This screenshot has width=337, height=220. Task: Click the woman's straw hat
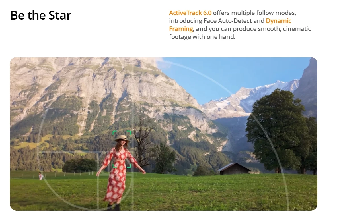point(122,138)
